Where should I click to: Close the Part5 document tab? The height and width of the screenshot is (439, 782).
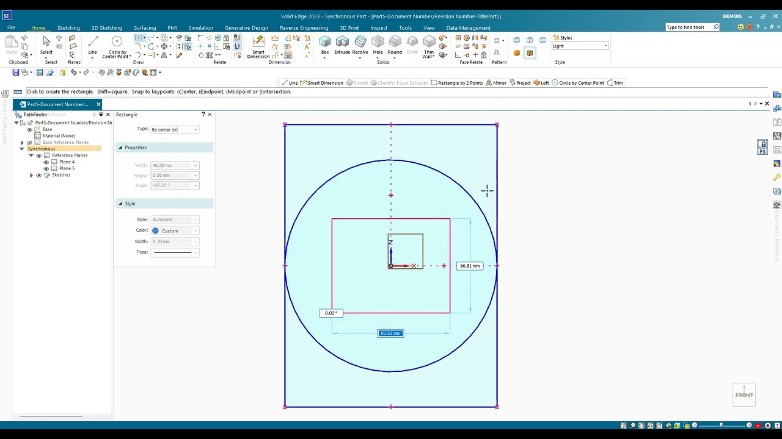(x=98, y=104)
